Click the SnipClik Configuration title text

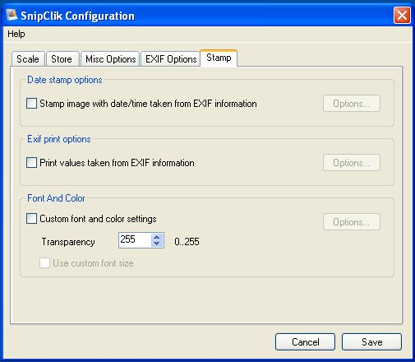(x=78, y=16)
